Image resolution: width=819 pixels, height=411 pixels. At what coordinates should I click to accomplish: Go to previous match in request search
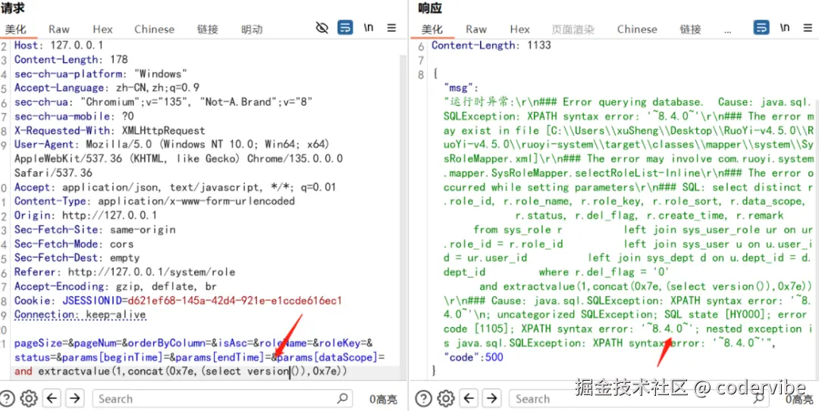point(52,399)
